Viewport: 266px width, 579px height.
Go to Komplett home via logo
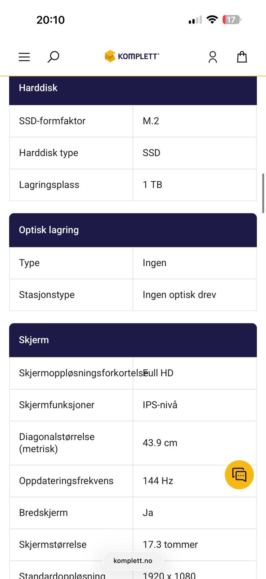click(x=132, y=56)
